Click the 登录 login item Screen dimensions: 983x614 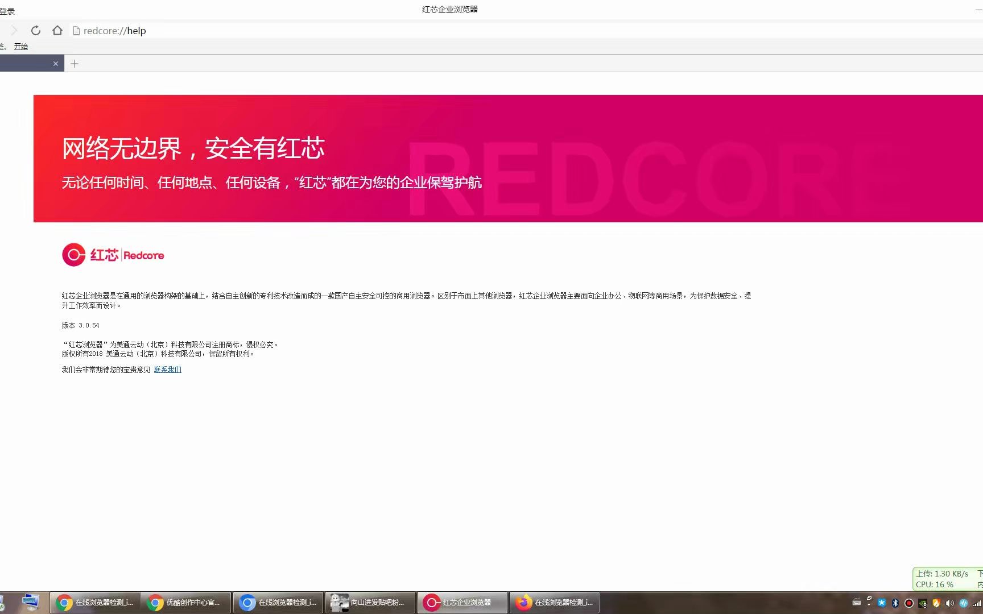tap(7, 11)
